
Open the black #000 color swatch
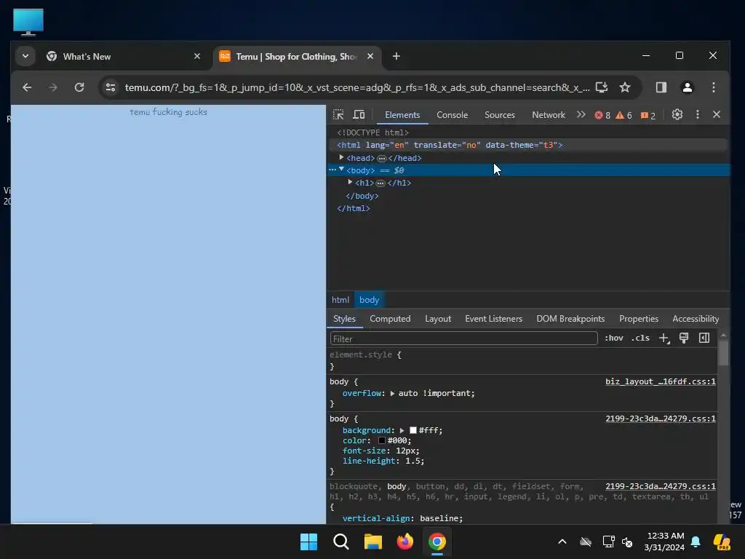[x=382, y=440]
